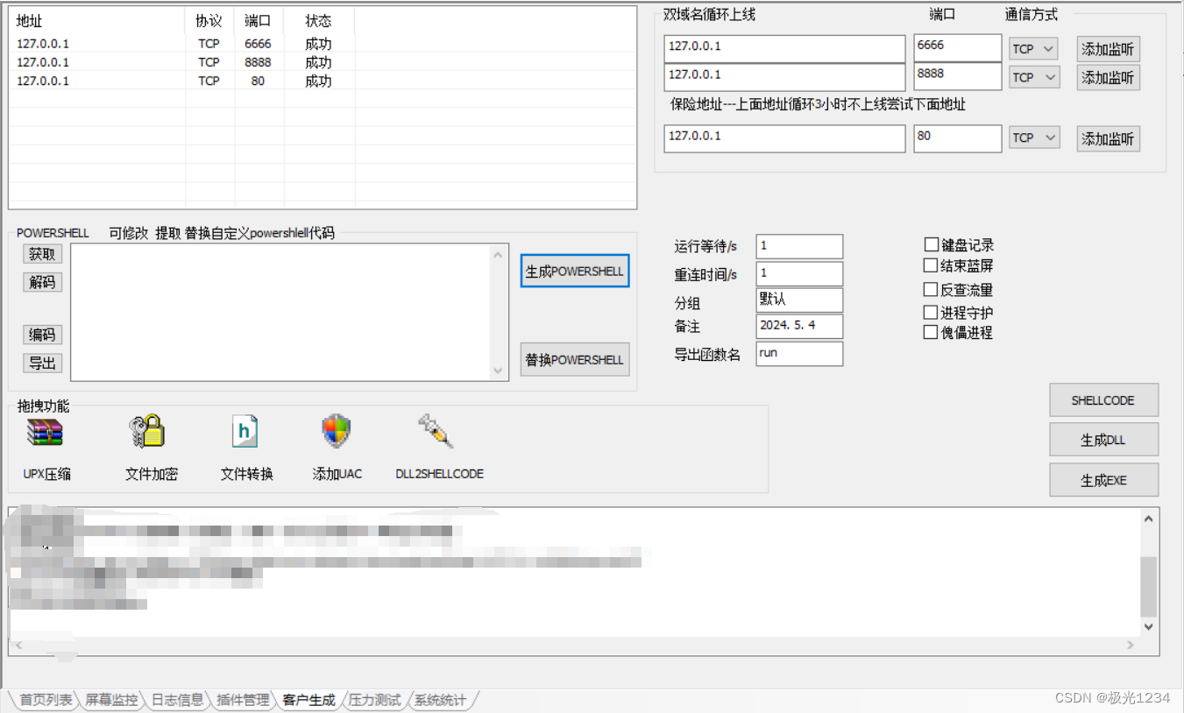Switch to the 首页列表 tab

tap(46, 700)
